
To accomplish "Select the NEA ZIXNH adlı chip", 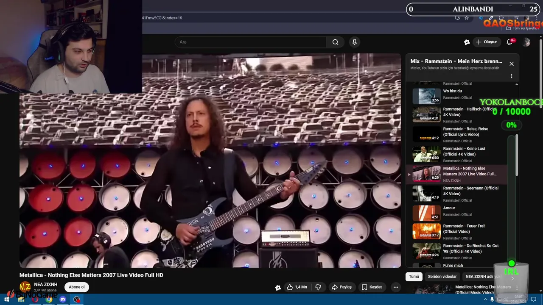I will [482, 277].
